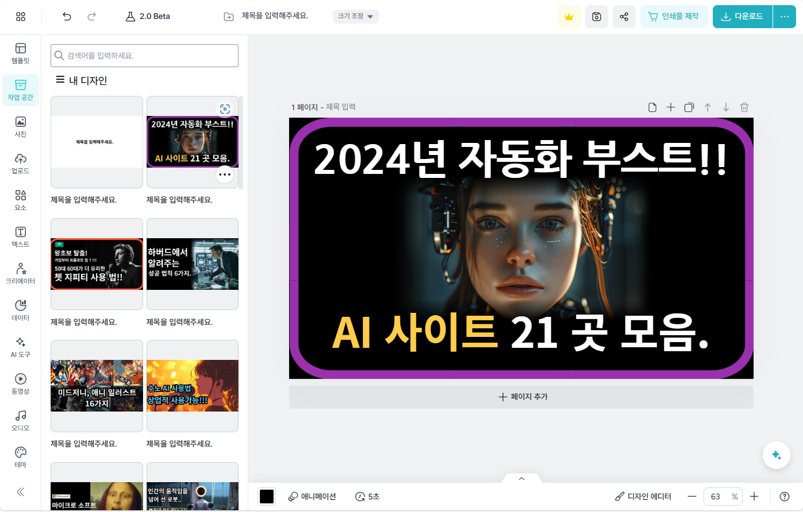803x512 pixels.
Task: Click the zoom percentage field showing 63
Action: [x=723, y=497]
